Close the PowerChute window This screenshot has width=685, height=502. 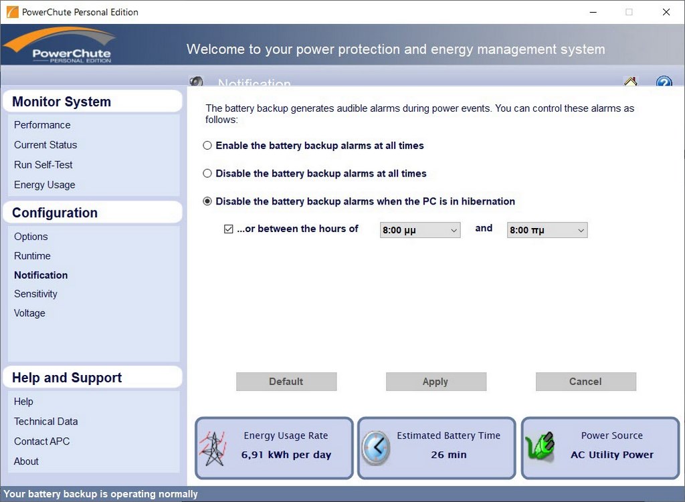tap(666, 12)
